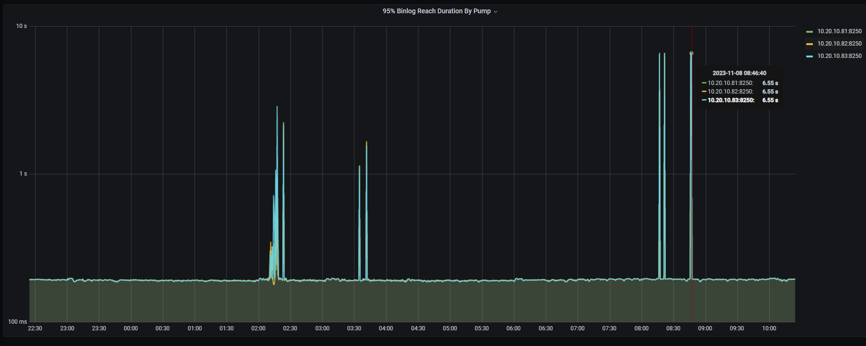Open the panel title dropdown chevron
The height and width of the screenshot is (346, 866).
click(x=496, y=12)
